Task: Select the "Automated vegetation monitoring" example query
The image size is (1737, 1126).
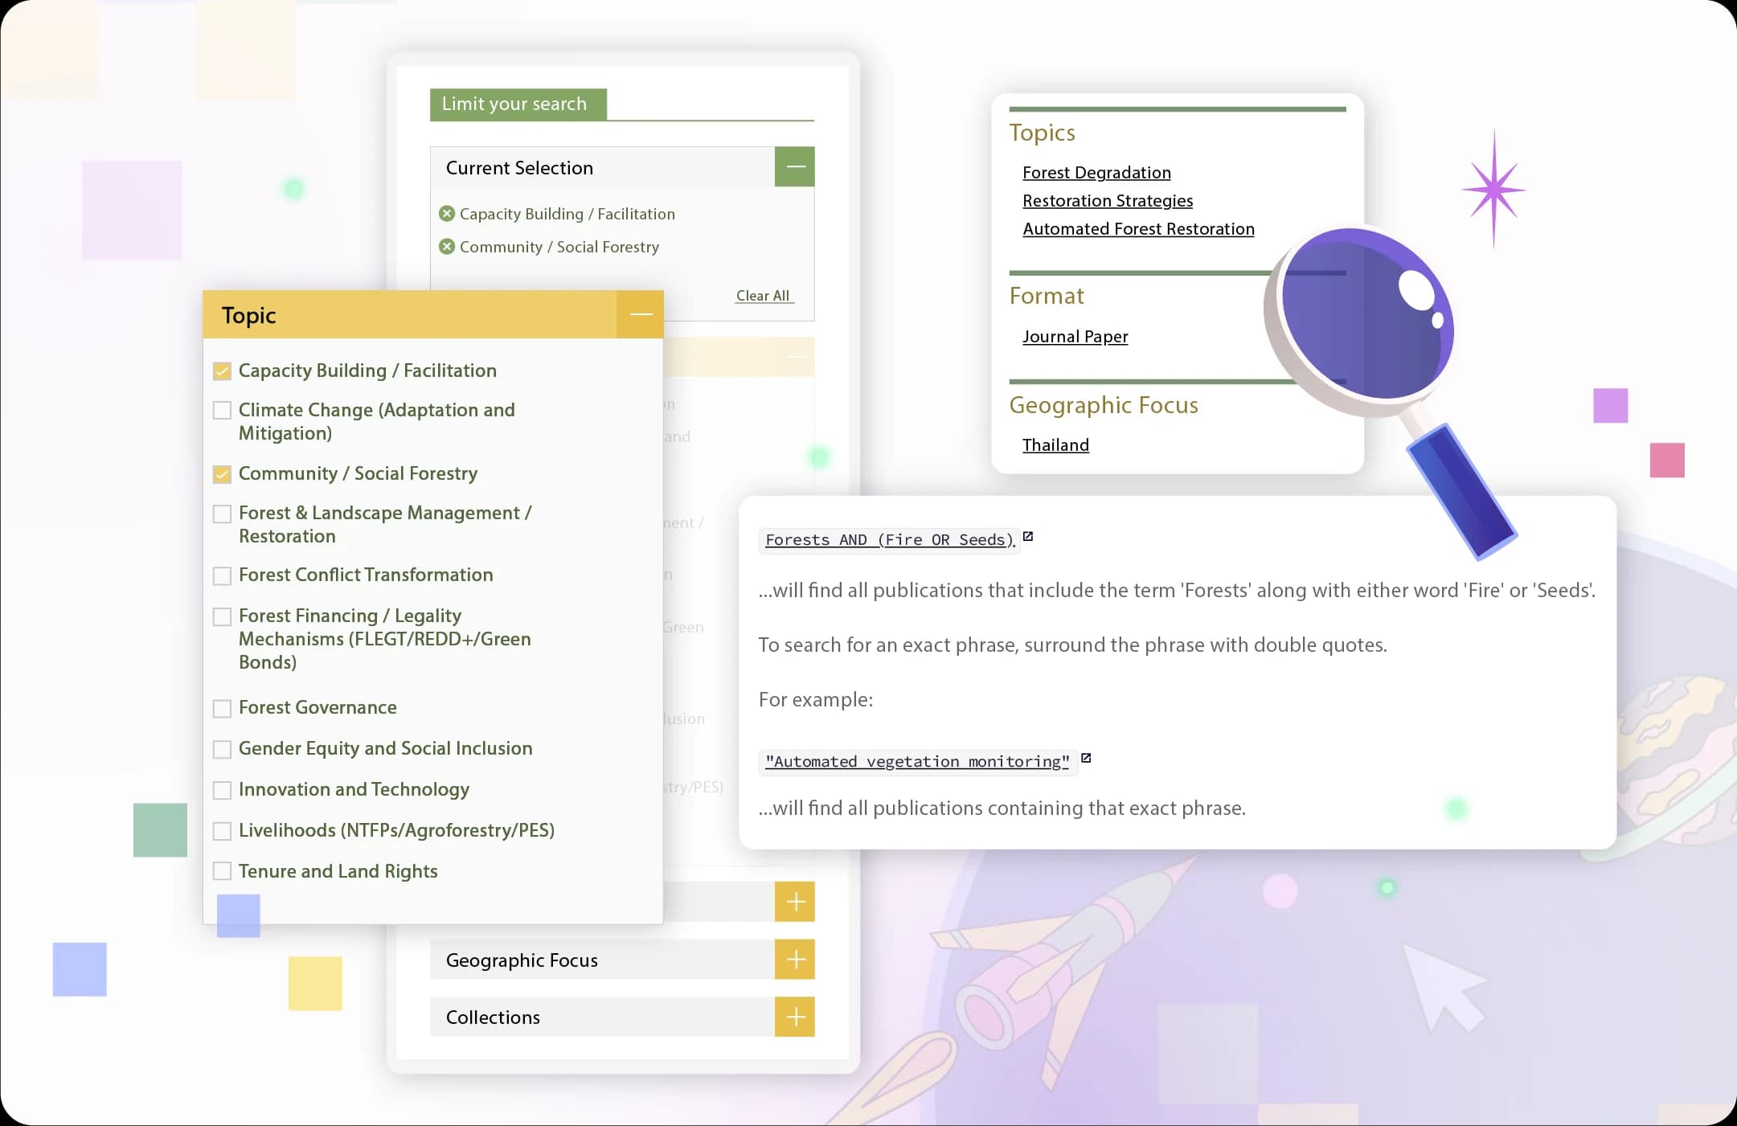Action: pos(917,761)
